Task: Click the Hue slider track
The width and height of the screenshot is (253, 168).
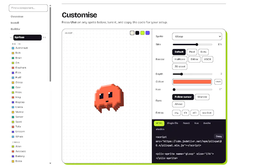Action: click(x=192, y=90)
